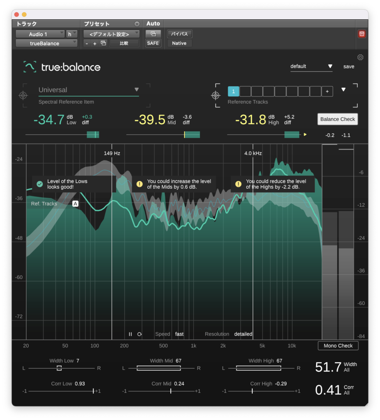Click the true:balance logo icon

[x=30, y=67]
